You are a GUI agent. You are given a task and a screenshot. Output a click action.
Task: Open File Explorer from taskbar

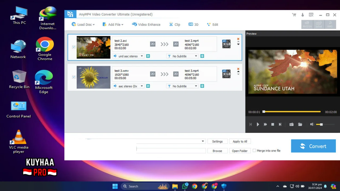(175, 186)
